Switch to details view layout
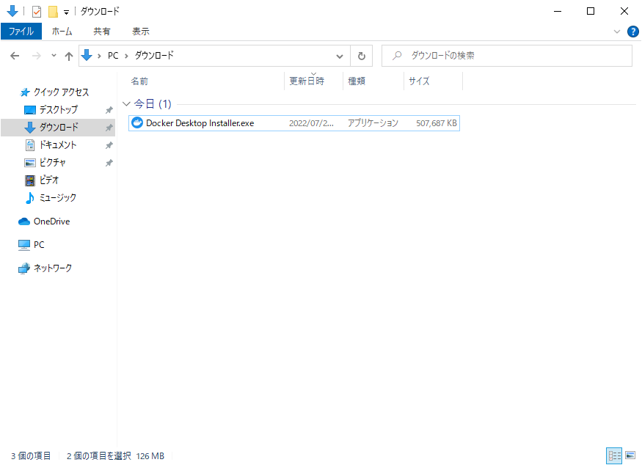The height and width of the screenshot is (465, 642). click(x=614, y=455)
